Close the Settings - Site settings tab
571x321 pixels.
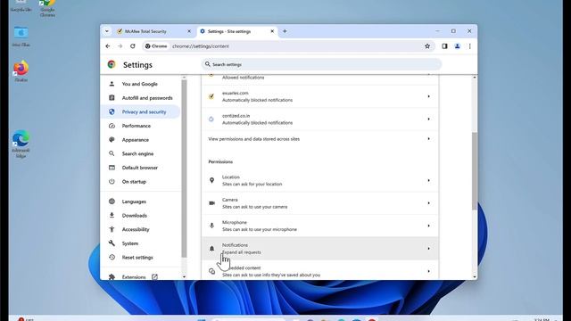pyautogui.click(x=272, y=31)
